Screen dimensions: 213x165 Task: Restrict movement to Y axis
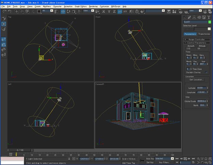click(109, 12)
